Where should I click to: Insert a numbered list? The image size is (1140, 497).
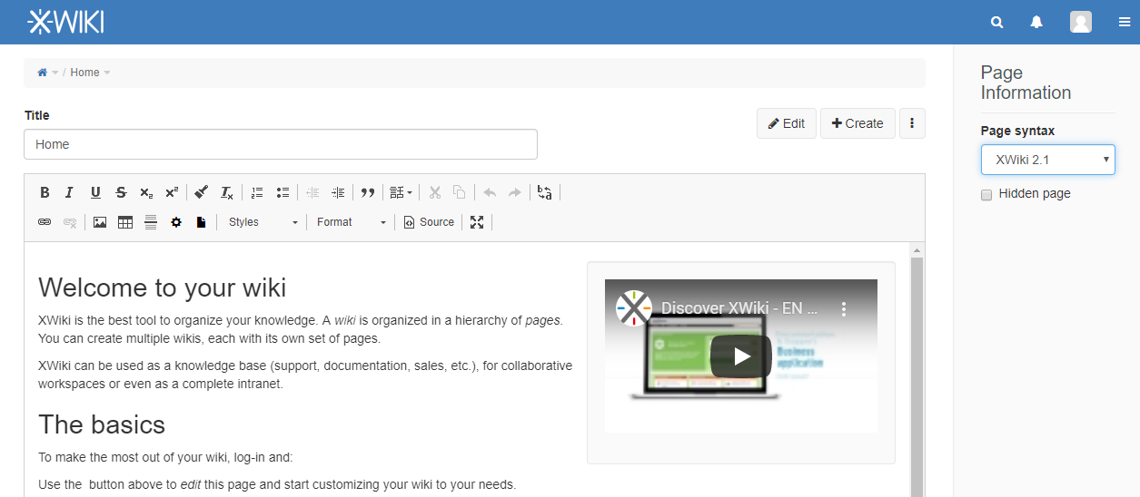(x=257, y=192)
